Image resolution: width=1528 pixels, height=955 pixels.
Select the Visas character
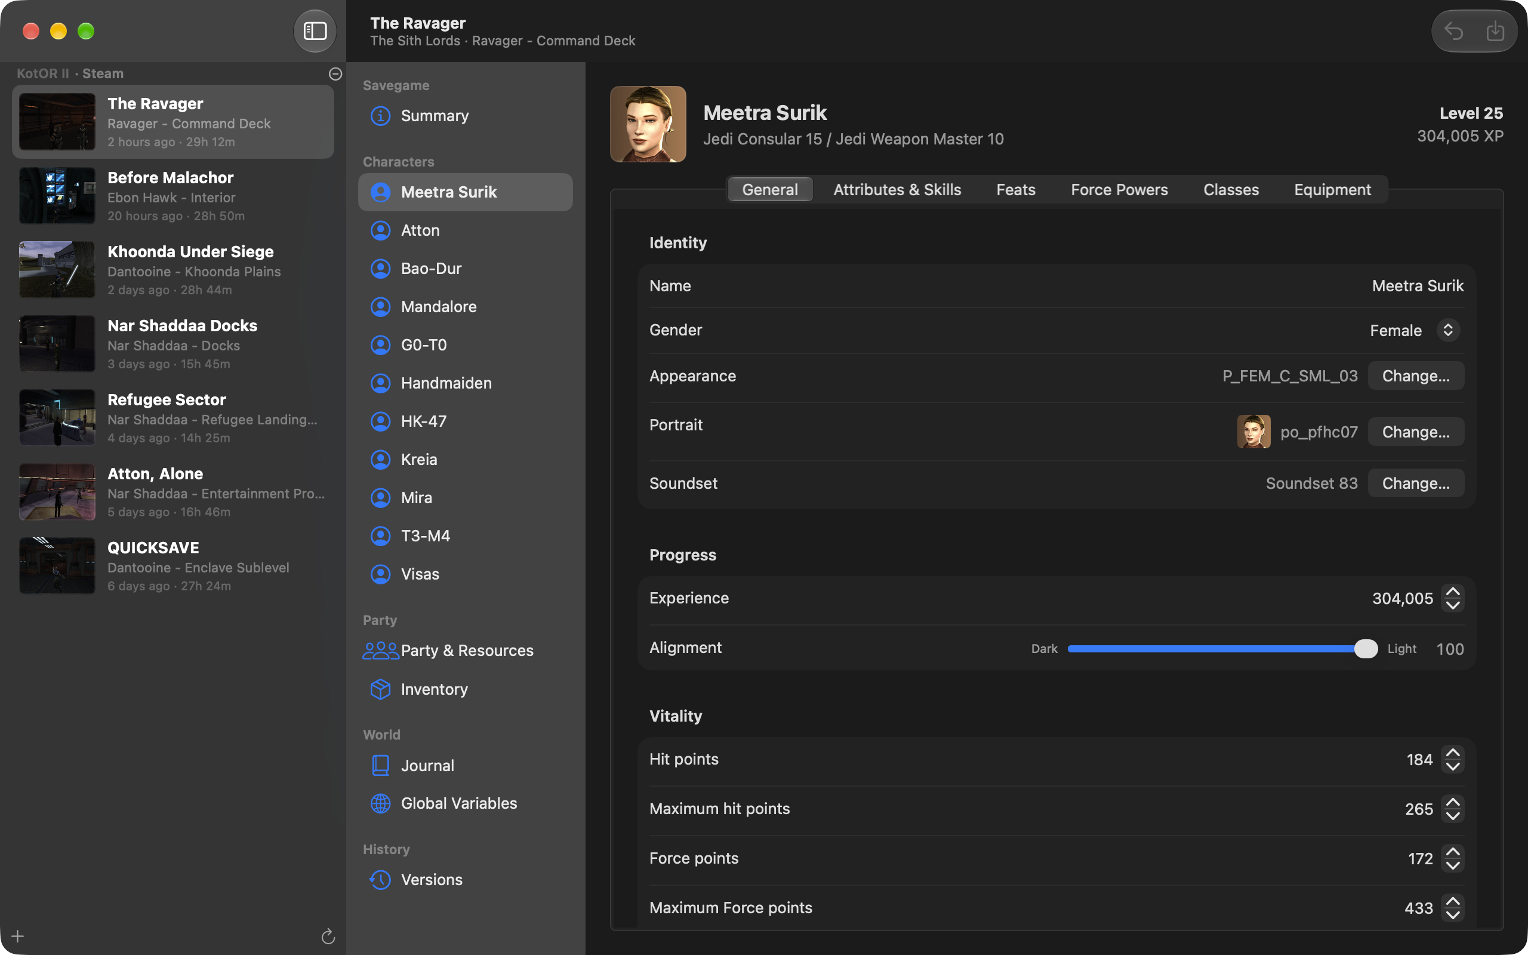466,574
